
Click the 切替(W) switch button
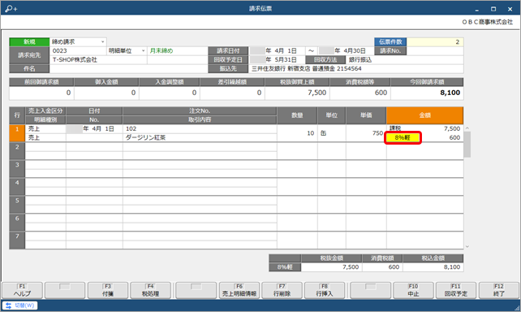pyautogui.click(x=20, y=305)
